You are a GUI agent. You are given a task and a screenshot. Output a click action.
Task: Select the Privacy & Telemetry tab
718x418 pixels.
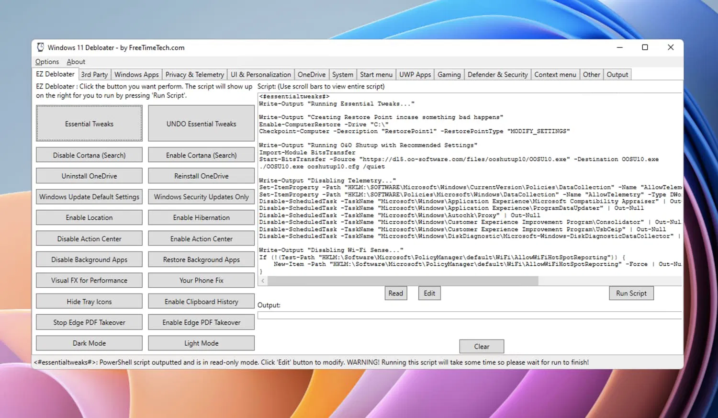click(x=195, y=75)
